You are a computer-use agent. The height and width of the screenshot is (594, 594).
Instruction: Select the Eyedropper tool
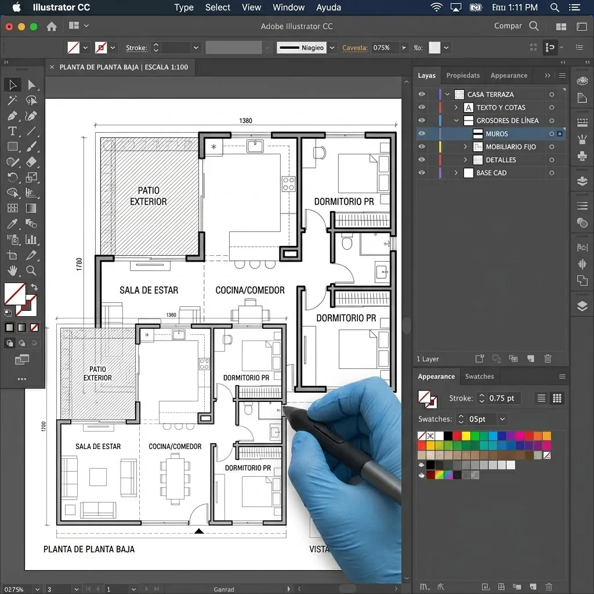[x=13, y=223]
